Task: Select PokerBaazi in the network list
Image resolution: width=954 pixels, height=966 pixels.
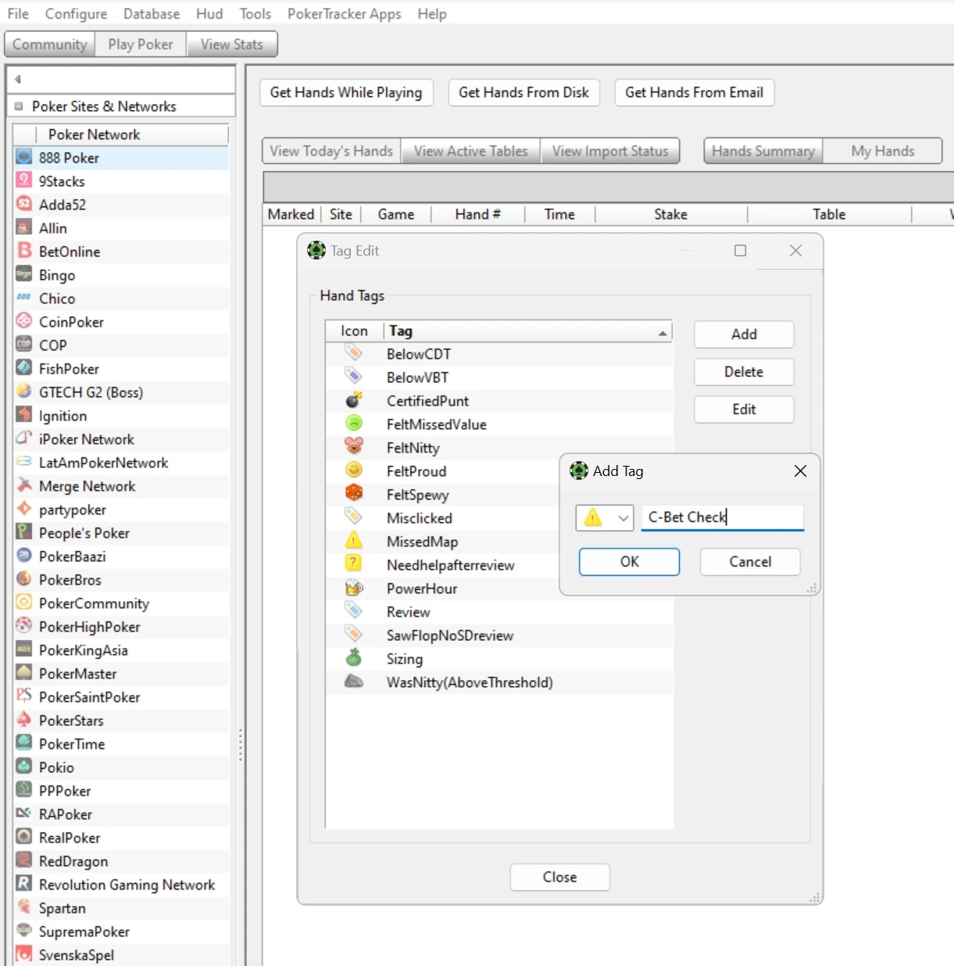Action: click(x=122, y=556)
